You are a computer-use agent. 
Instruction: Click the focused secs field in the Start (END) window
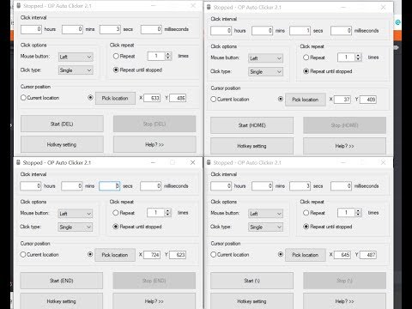point(110,186)
